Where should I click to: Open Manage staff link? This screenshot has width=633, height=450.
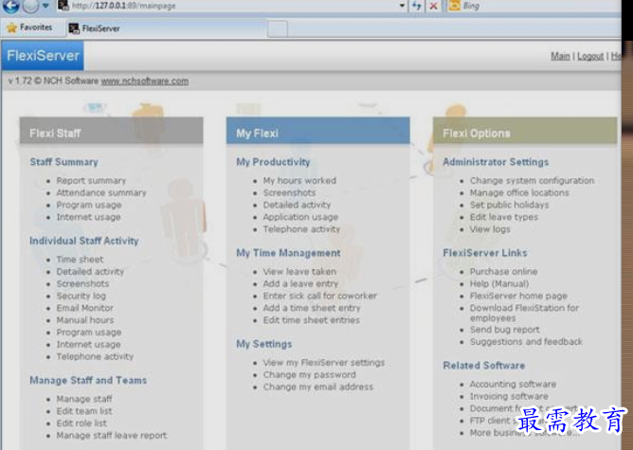pyautogui.click(x=84, y=399)
